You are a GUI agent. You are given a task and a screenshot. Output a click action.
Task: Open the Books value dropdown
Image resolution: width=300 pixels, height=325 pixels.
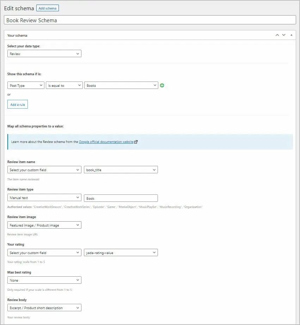(121, 85)
